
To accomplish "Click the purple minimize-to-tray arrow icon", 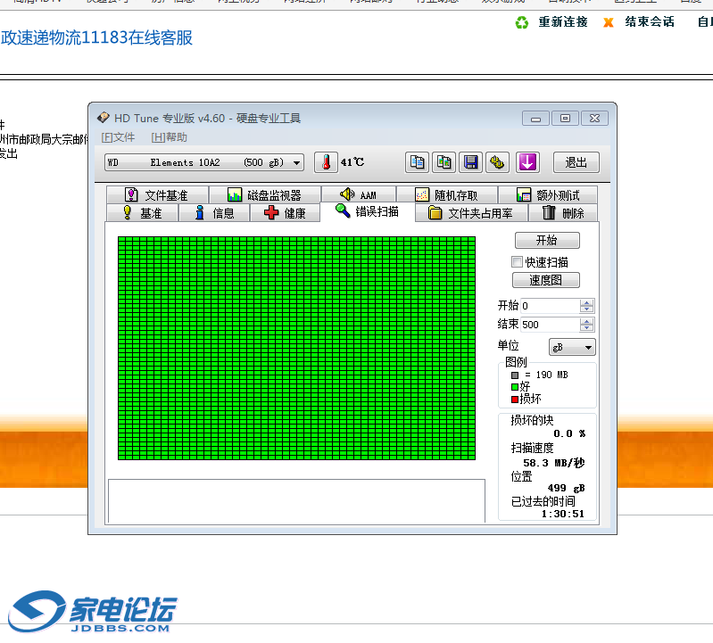I will [527, 162].
